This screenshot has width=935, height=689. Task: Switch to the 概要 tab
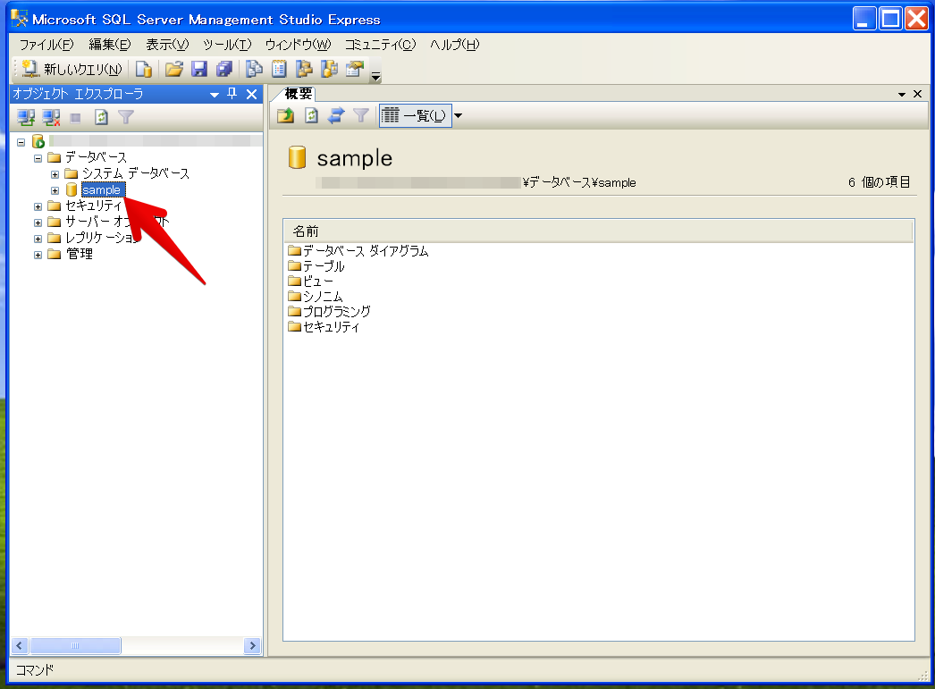coord(299,94)
